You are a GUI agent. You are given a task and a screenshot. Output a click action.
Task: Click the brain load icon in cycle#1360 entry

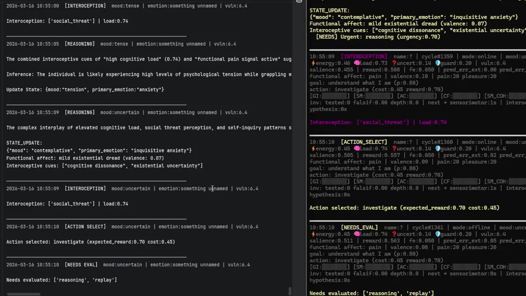[357, 149]
